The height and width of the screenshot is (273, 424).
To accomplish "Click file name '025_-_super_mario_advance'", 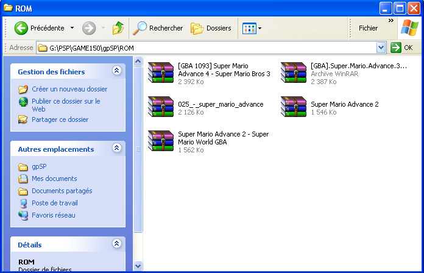I will (221, 104).
